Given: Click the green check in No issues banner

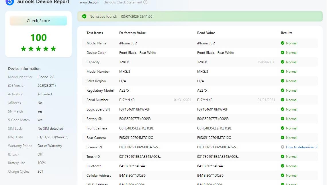Looking at the screenshot, I should 84,16.
